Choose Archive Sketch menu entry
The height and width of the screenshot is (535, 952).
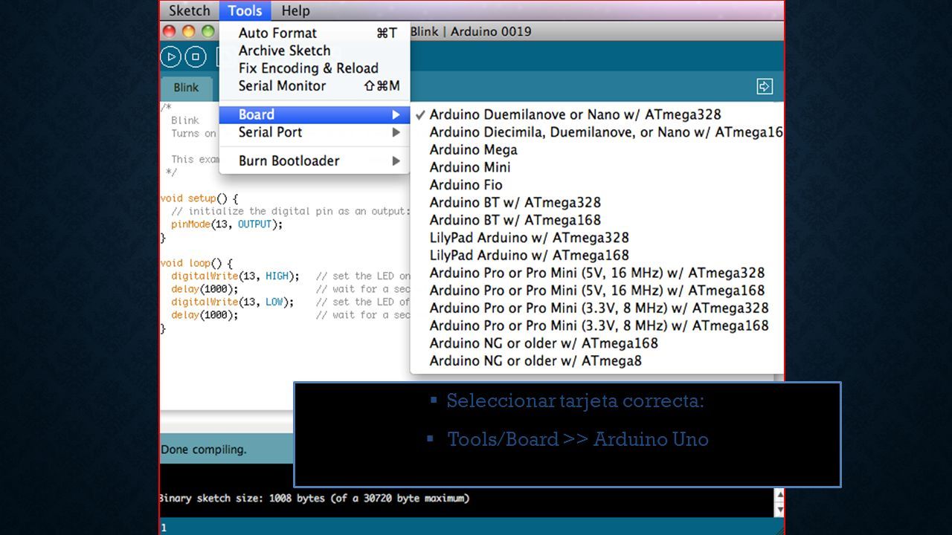click(x=314, y=51)
